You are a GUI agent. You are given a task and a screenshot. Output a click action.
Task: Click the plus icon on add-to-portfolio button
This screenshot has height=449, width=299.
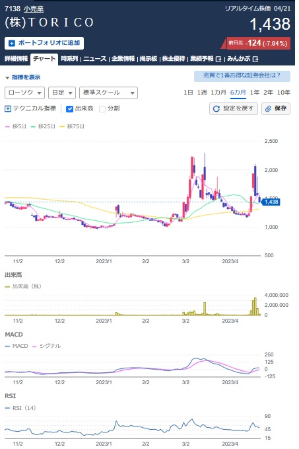(12, 43)
